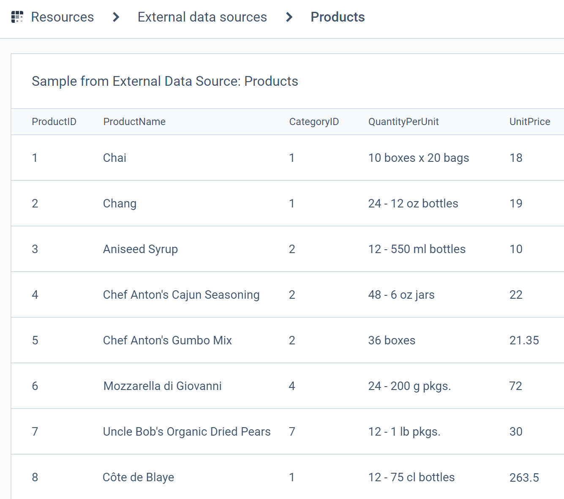Click the 36 boxes quantity cell
The width and height of the screenshot is (564, 499).
click(392, 340)
